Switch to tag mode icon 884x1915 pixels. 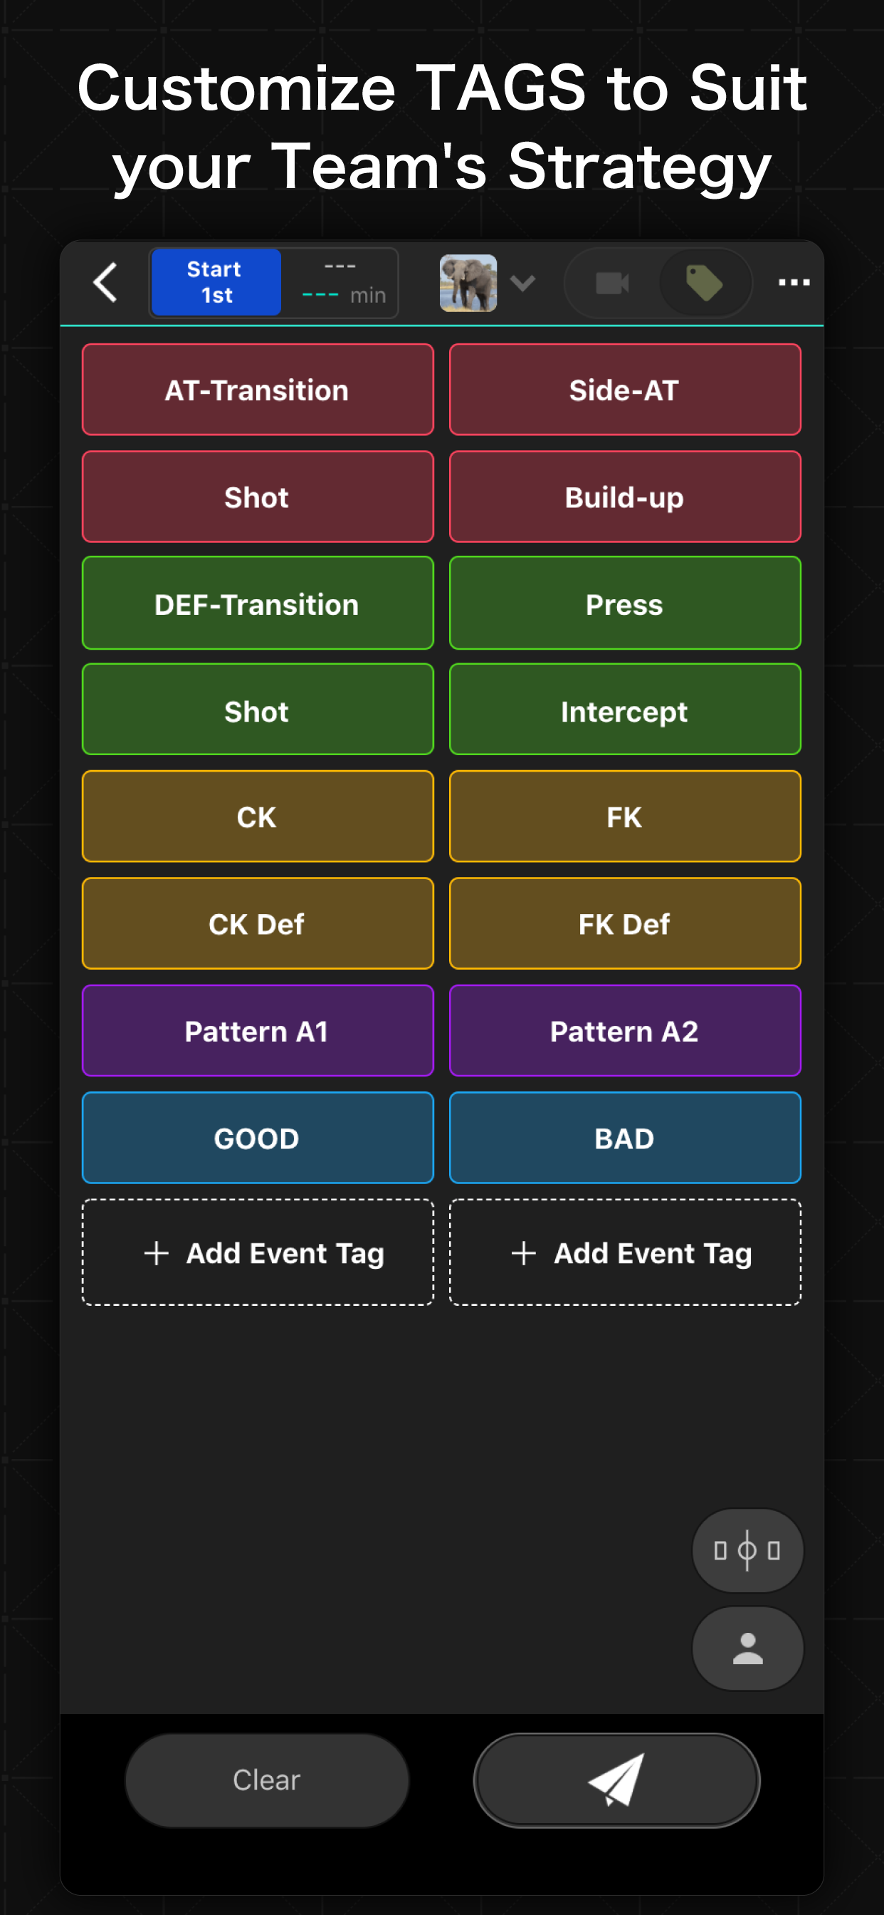703,284
